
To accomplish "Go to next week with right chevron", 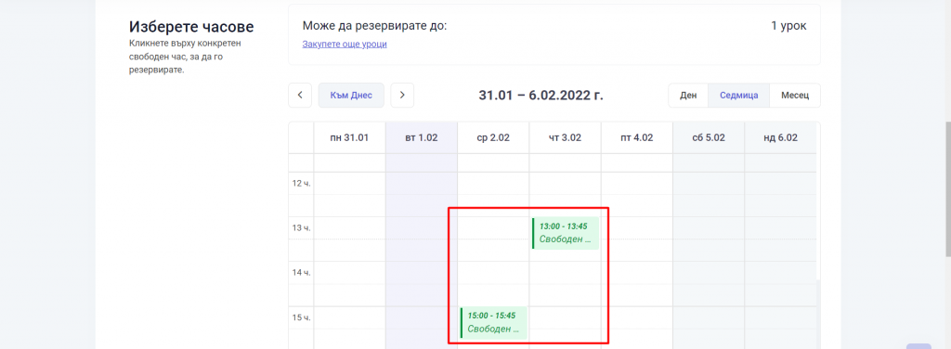I will (402, 95).
